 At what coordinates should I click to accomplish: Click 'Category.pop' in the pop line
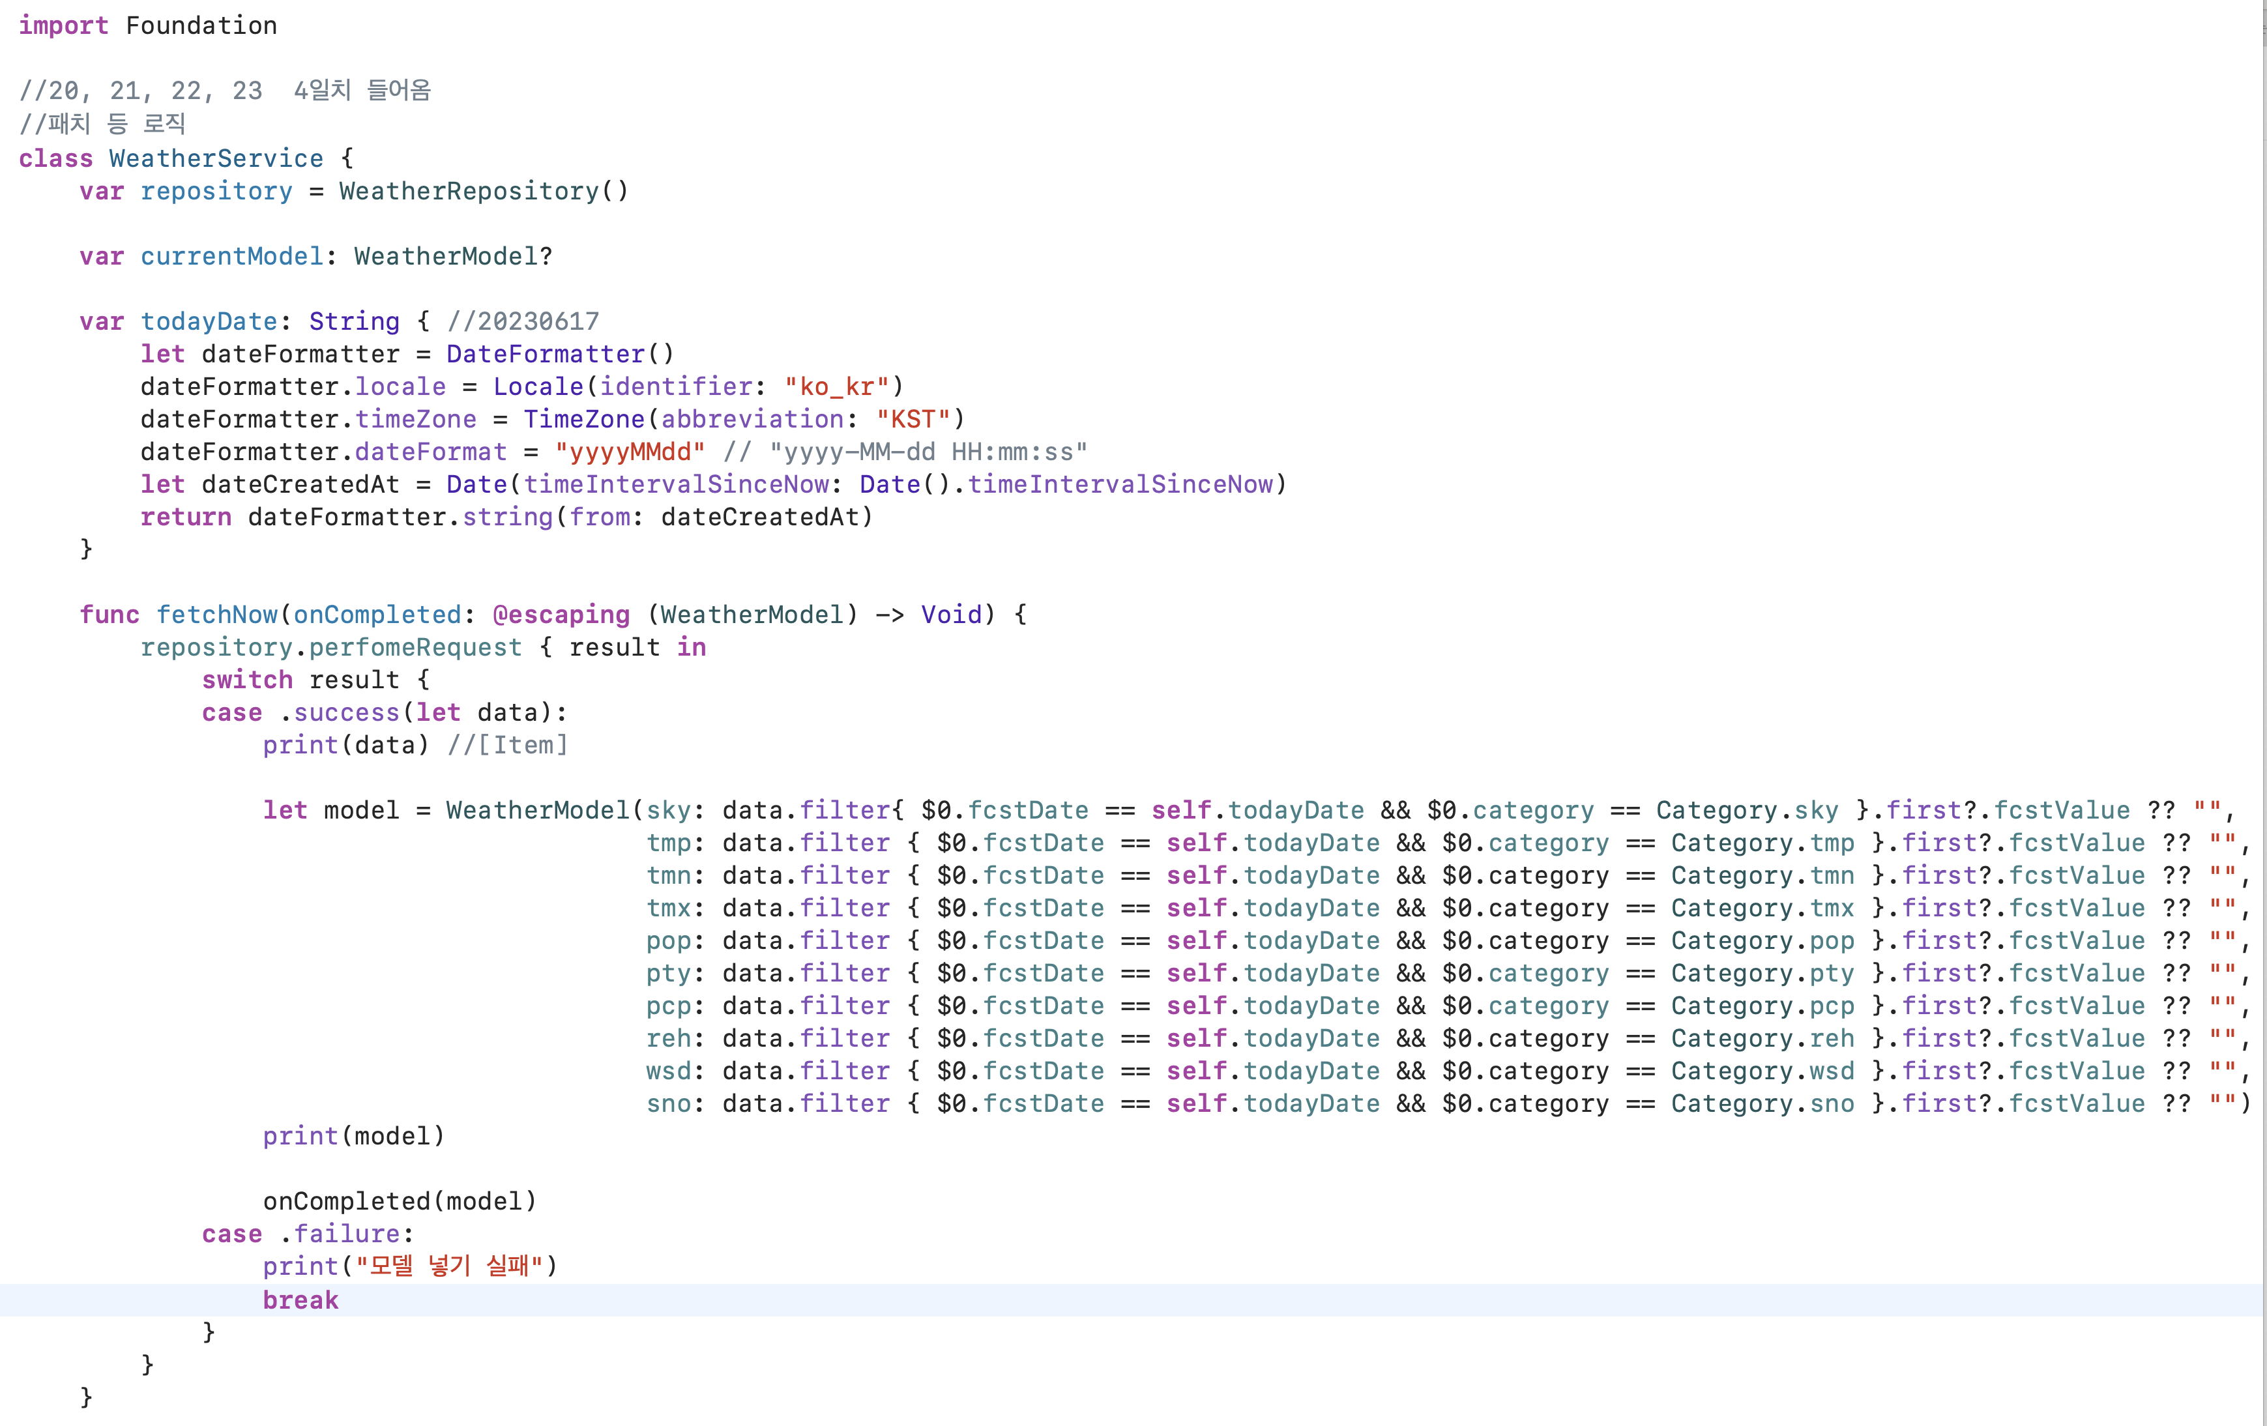pos(1762,940)
